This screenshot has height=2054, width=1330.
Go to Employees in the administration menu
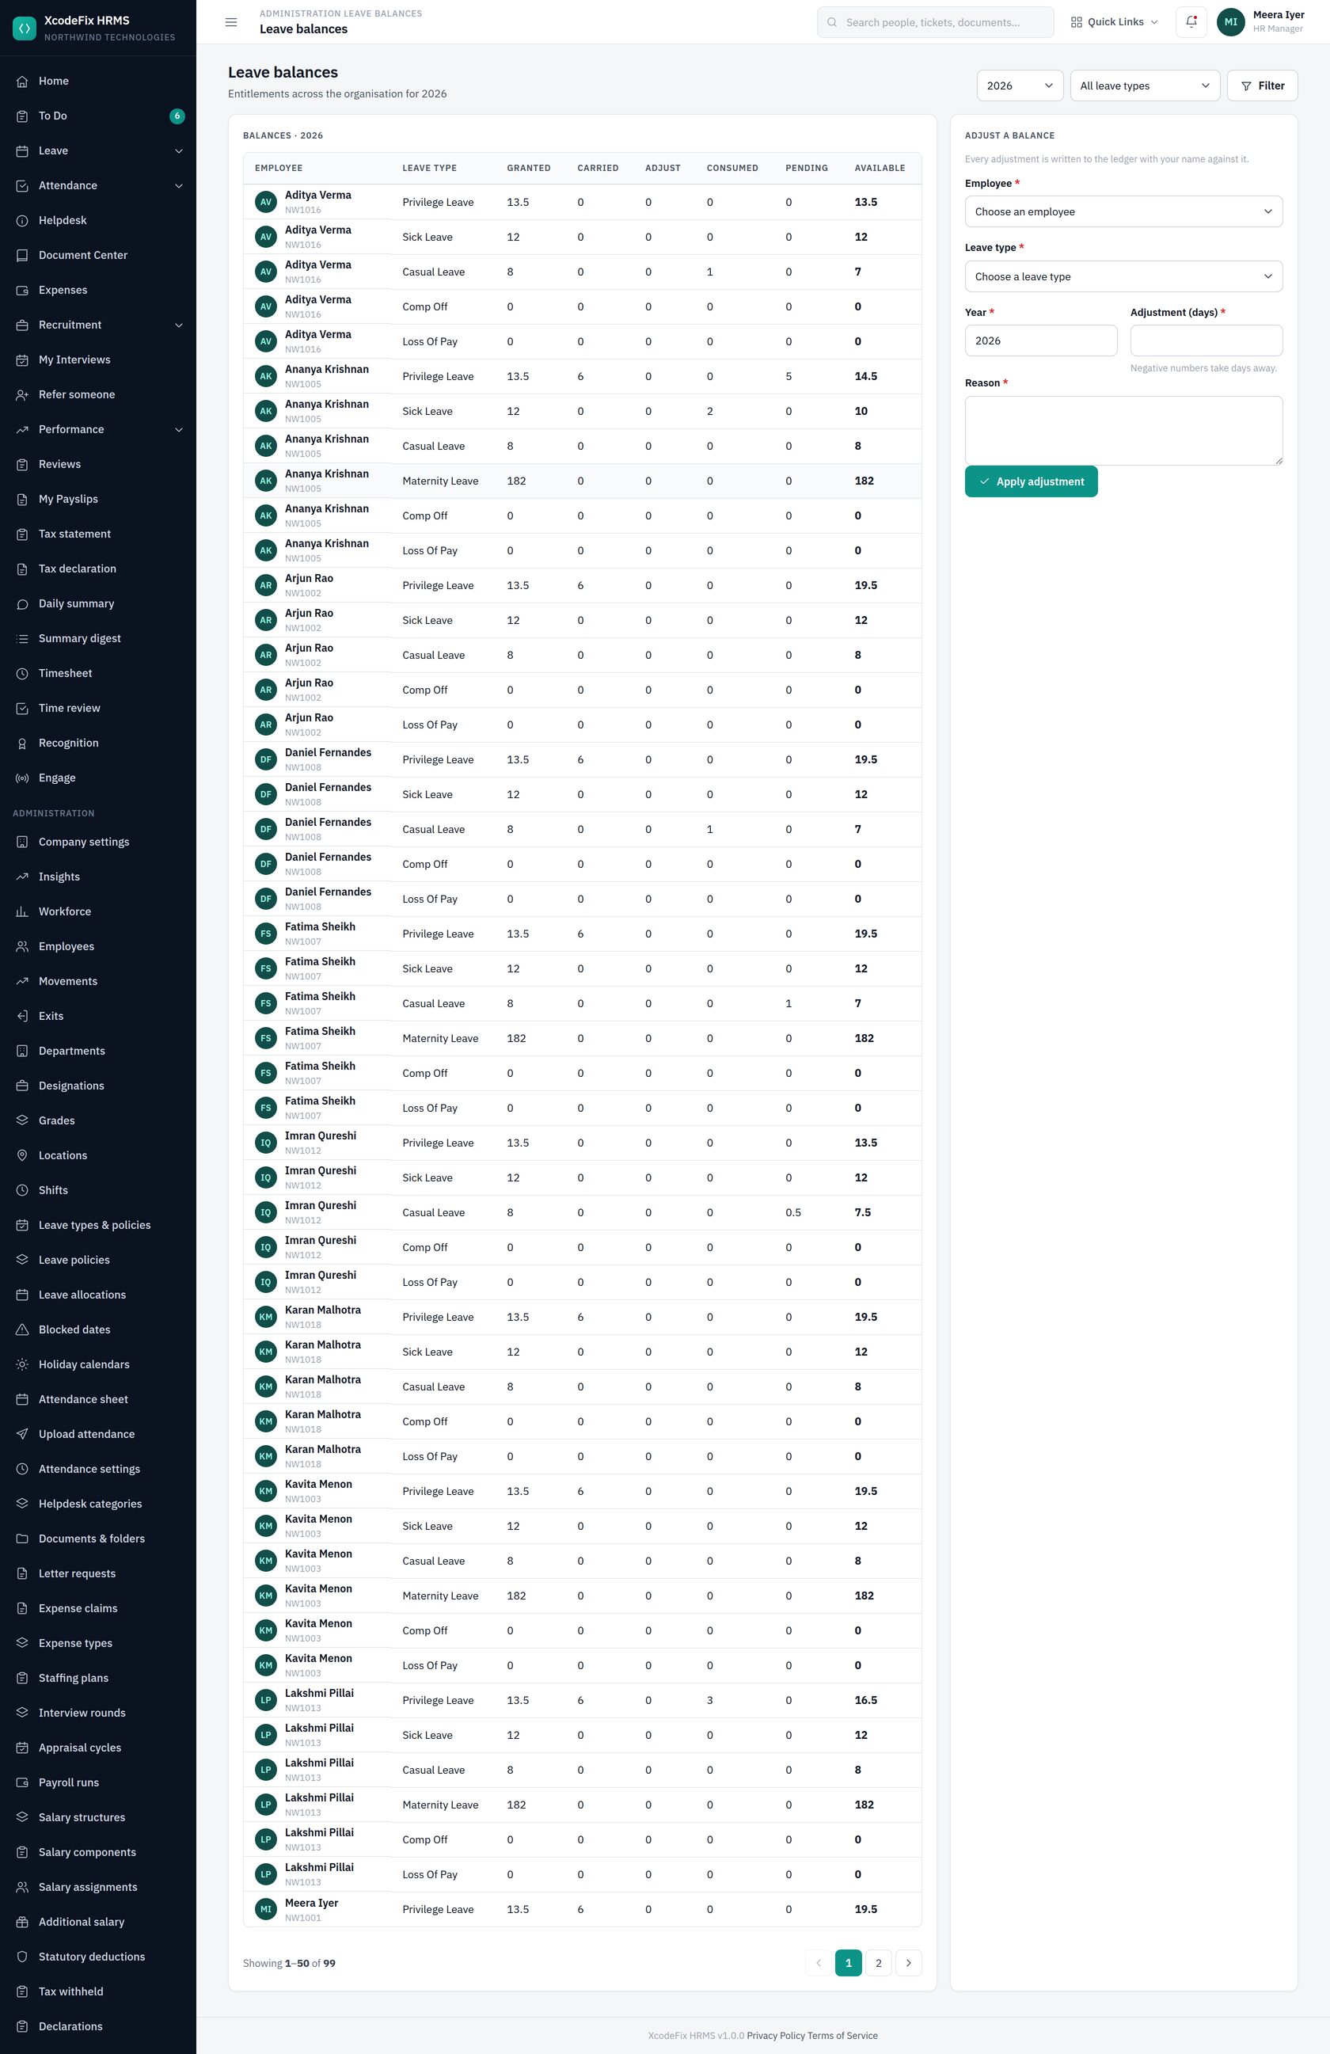98,947
